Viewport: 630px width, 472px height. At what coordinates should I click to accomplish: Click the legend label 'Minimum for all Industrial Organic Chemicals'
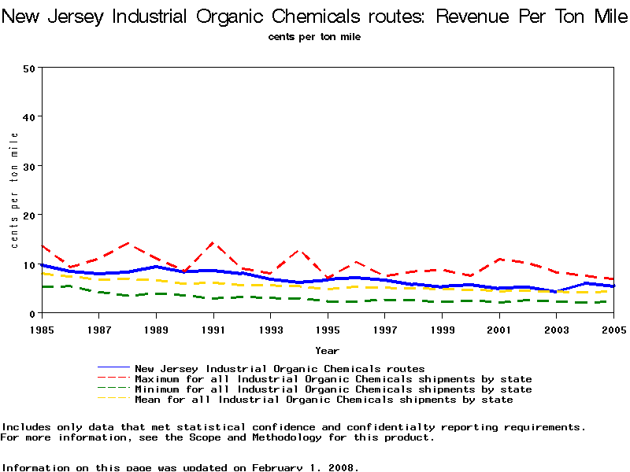pyautogui.click(x=333, y=389)
